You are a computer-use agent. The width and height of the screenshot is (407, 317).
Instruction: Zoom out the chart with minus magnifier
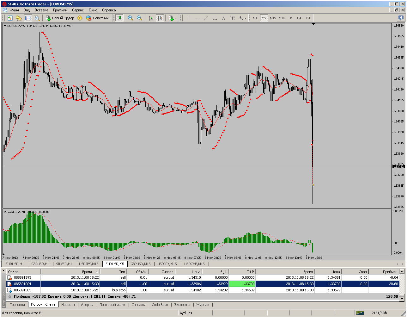139,18
